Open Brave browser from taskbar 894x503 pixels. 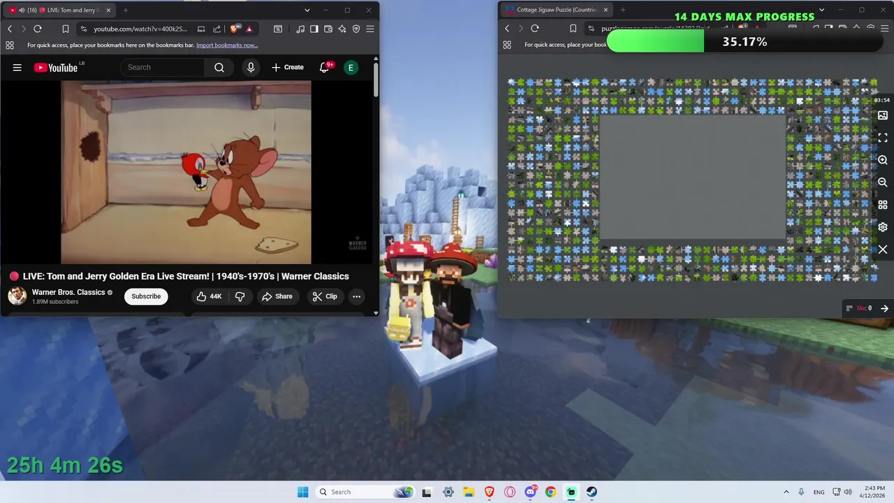coord(490,492)
